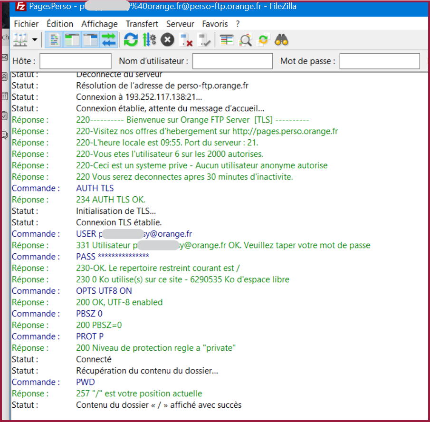Search files with binoculars icon

282,40
